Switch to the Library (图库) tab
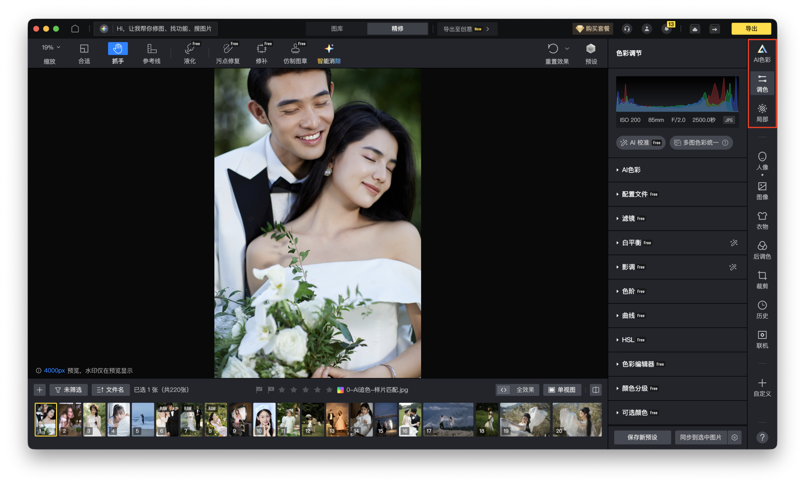Screen dimensions: 805x486 pos(337,29)
